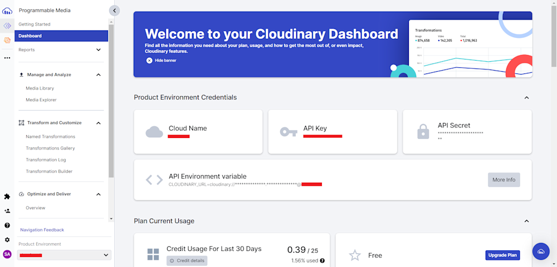
Task: Hide the welcome banner
Action: point(161,60)
